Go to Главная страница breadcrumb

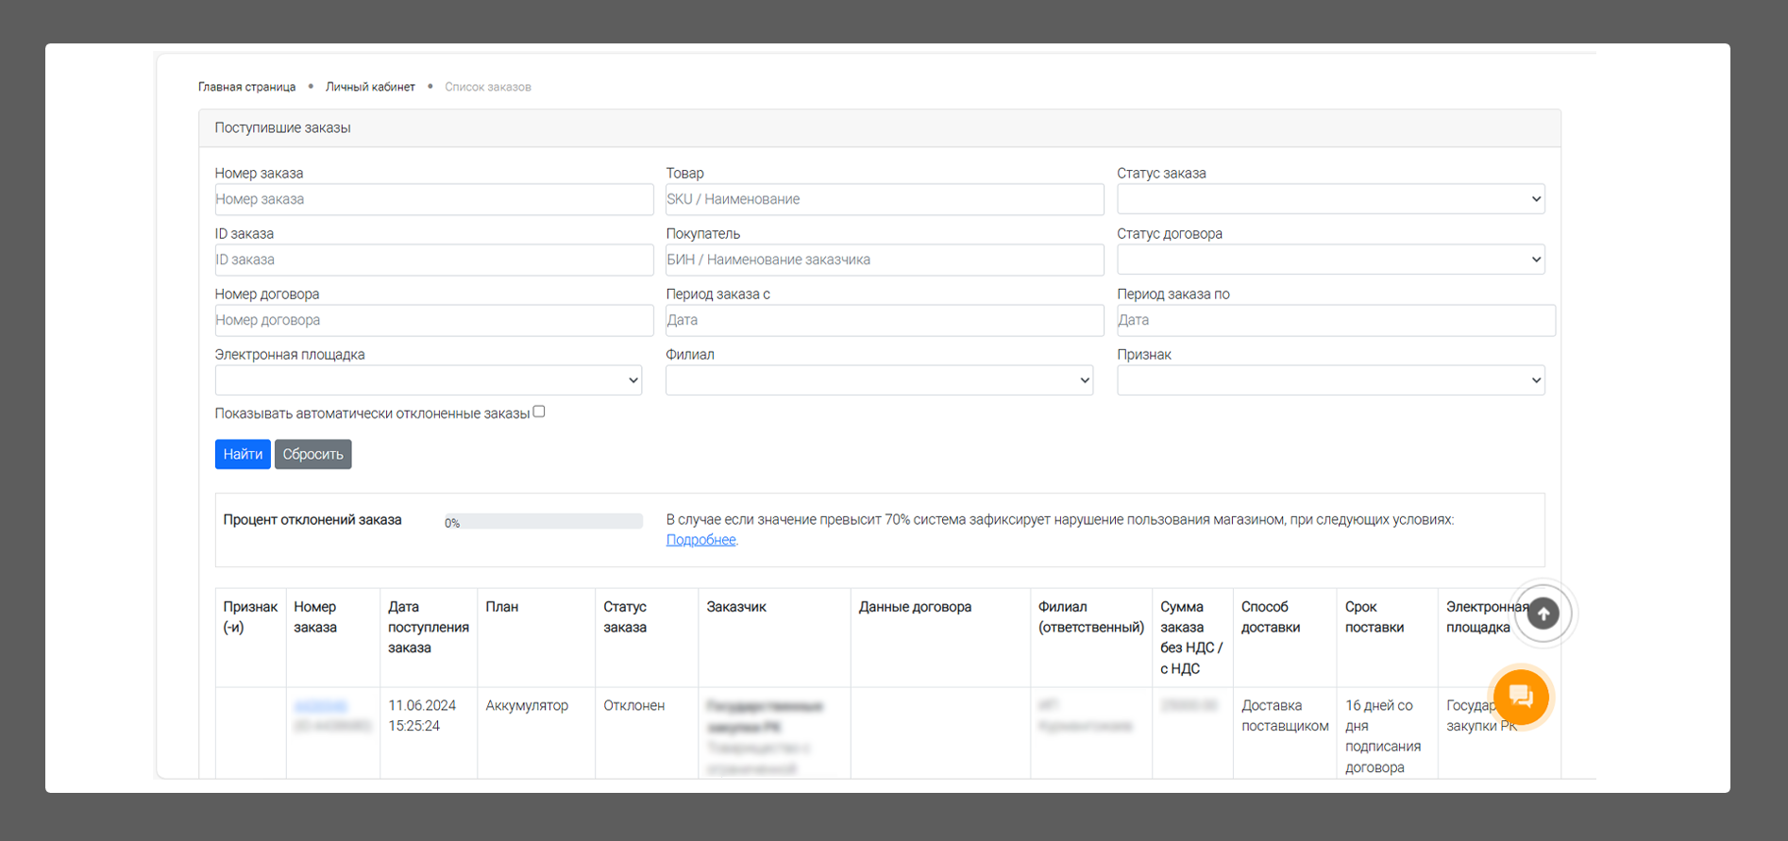click(246, 87)
